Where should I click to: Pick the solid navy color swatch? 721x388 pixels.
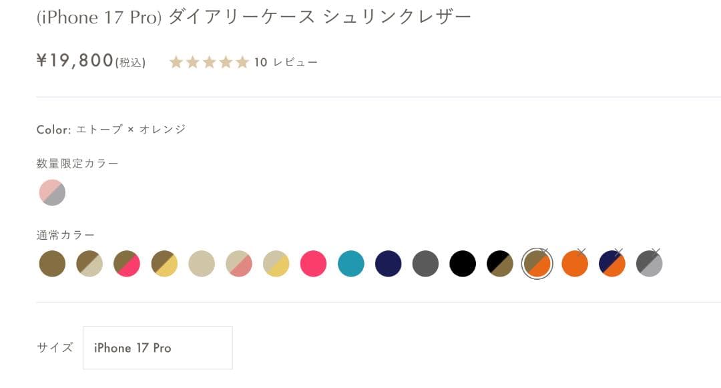pos(389,264)
